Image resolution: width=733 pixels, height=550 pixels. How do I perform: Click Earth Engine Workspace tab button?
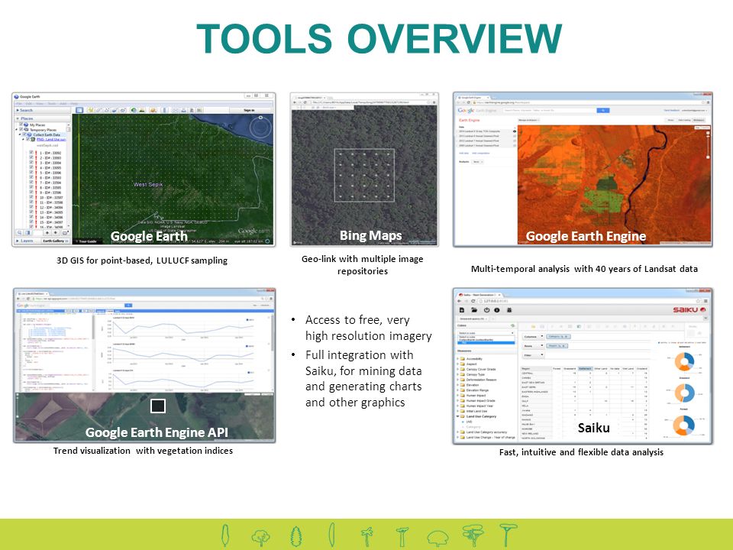pyautogui.click(x=699, y=120)
